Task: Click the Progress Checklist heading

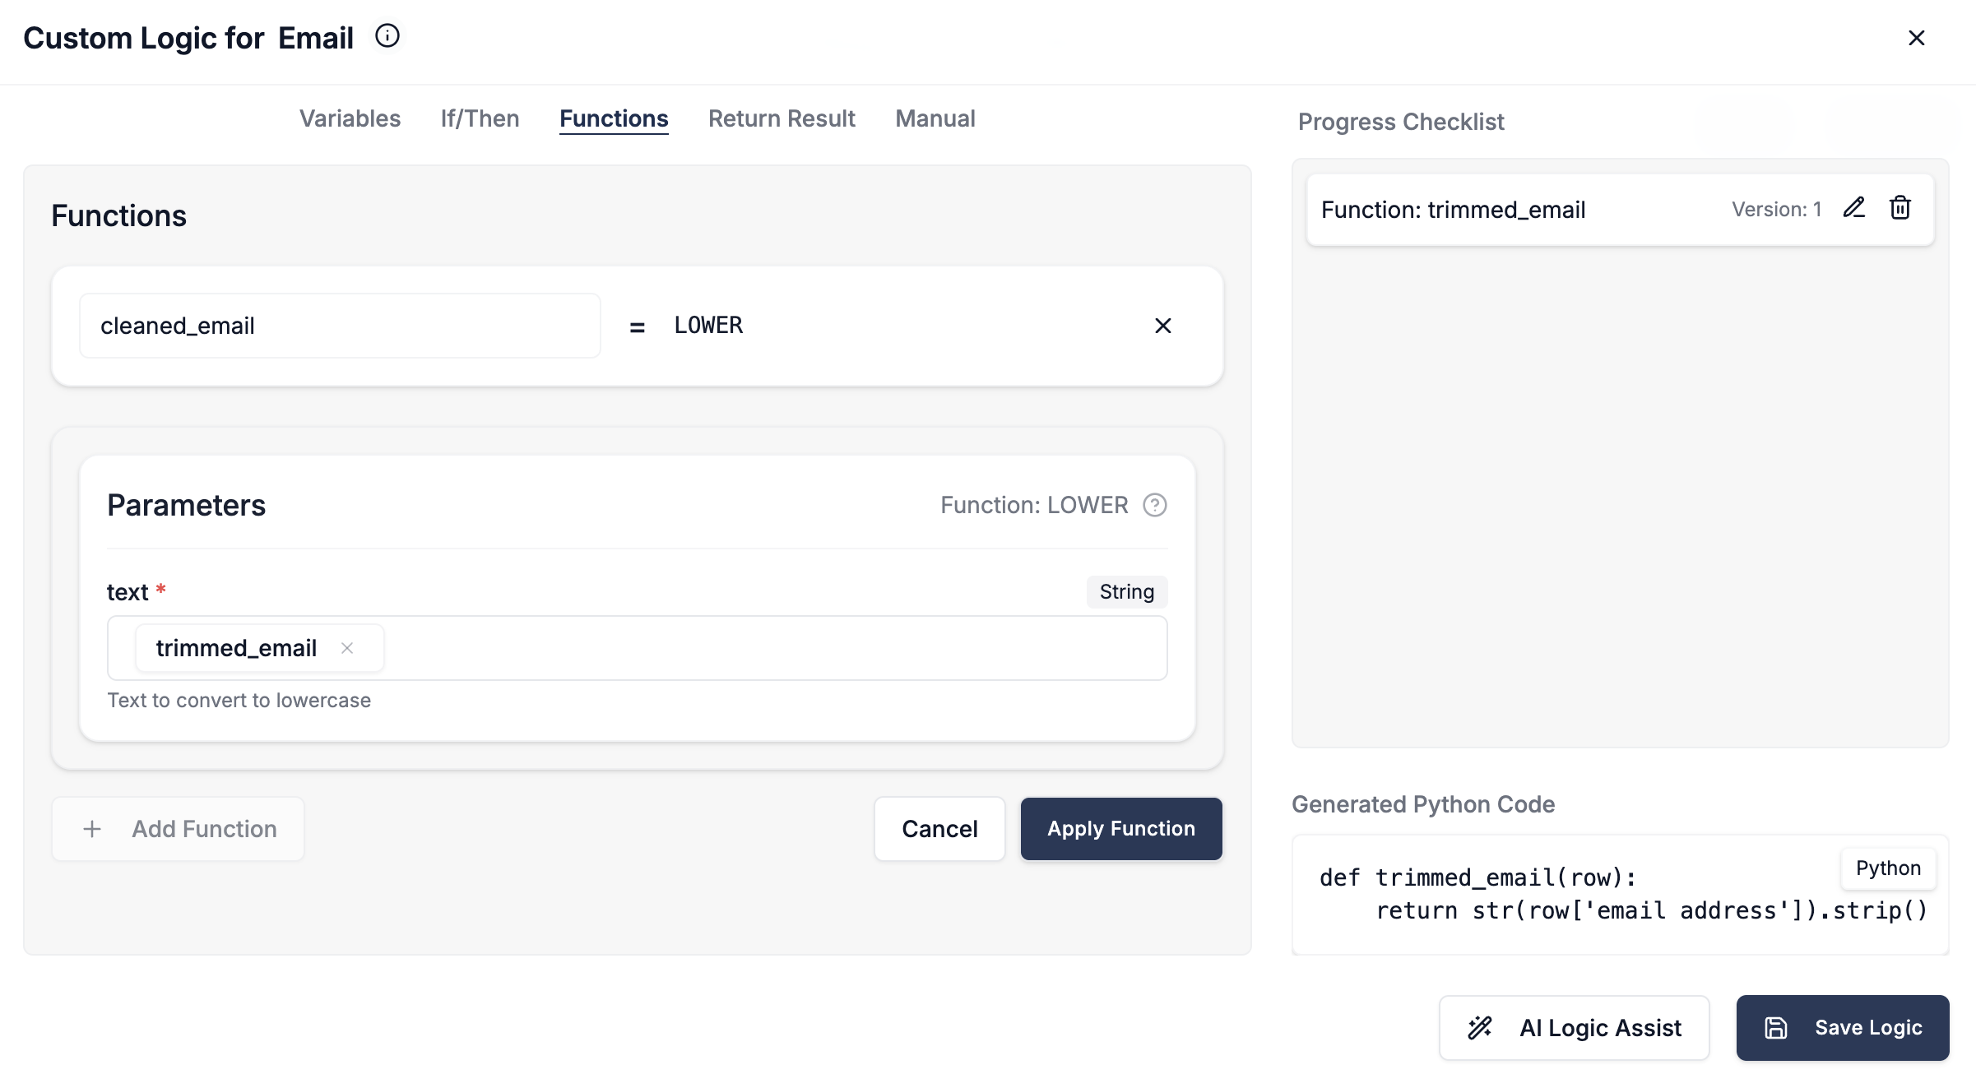Action: click(x=1401, y=122)
